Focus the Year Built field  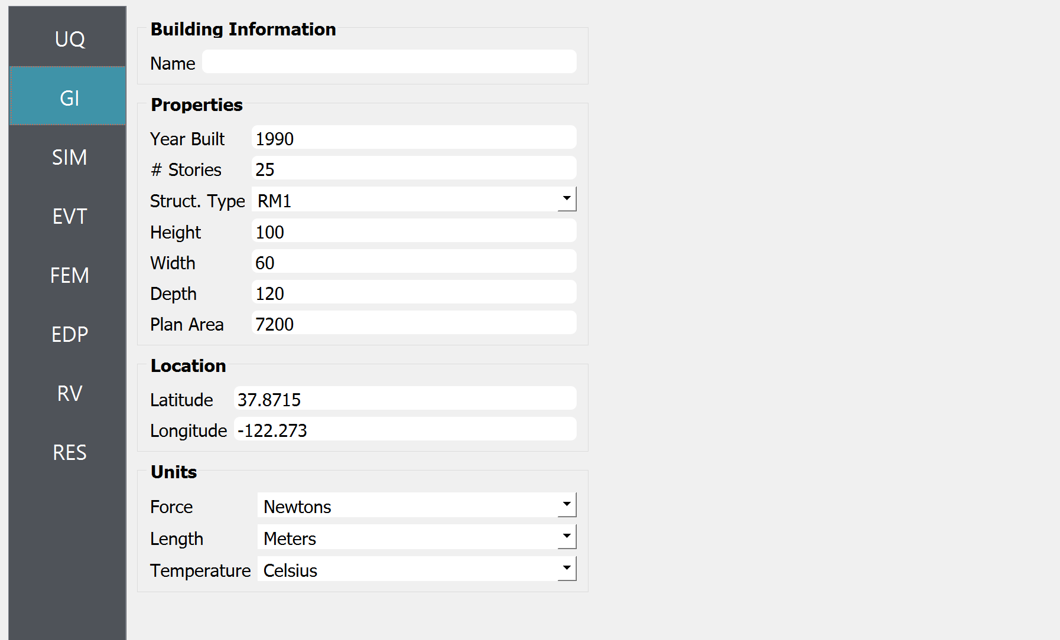click(414, 138)
